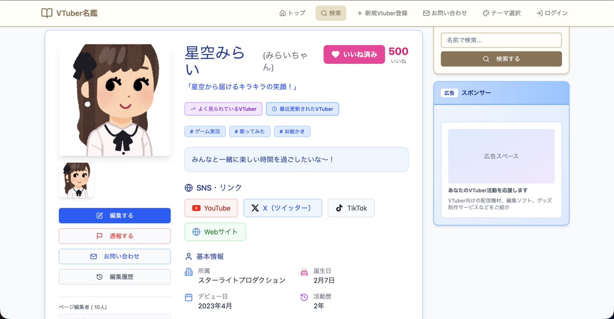This screenshot has width=614, height=319.
Task: Click the 2月7日 birthday value
Action: tap(324, 280)
